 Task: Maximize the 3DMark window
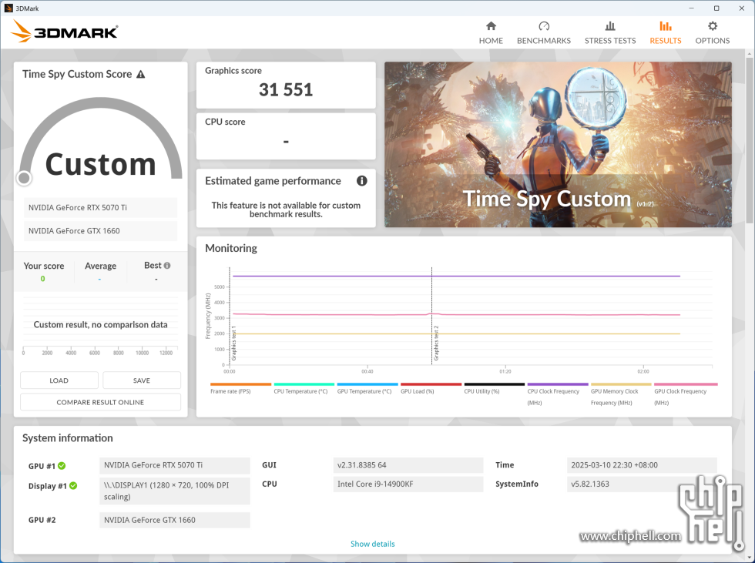716,8
